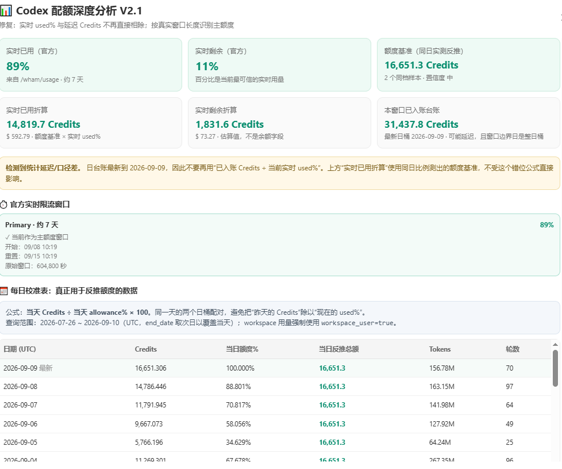Click the 额度基准 16,651.3 Credits card
562x469 pixels.
point(468,65)
